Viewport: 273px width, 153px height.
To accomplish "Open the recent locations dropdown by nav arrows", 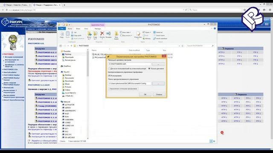I will coord(68,46).
